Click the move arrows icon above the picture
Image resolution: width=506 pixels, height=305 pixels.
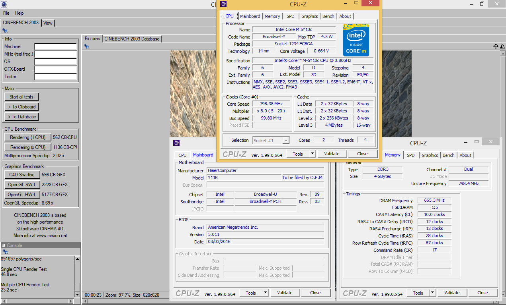point(496,46)
